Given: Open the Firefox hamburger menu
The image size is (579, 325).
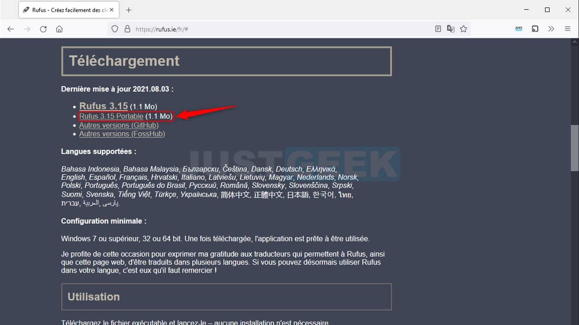Looking at the screenshot, I should tap(568, 29).
